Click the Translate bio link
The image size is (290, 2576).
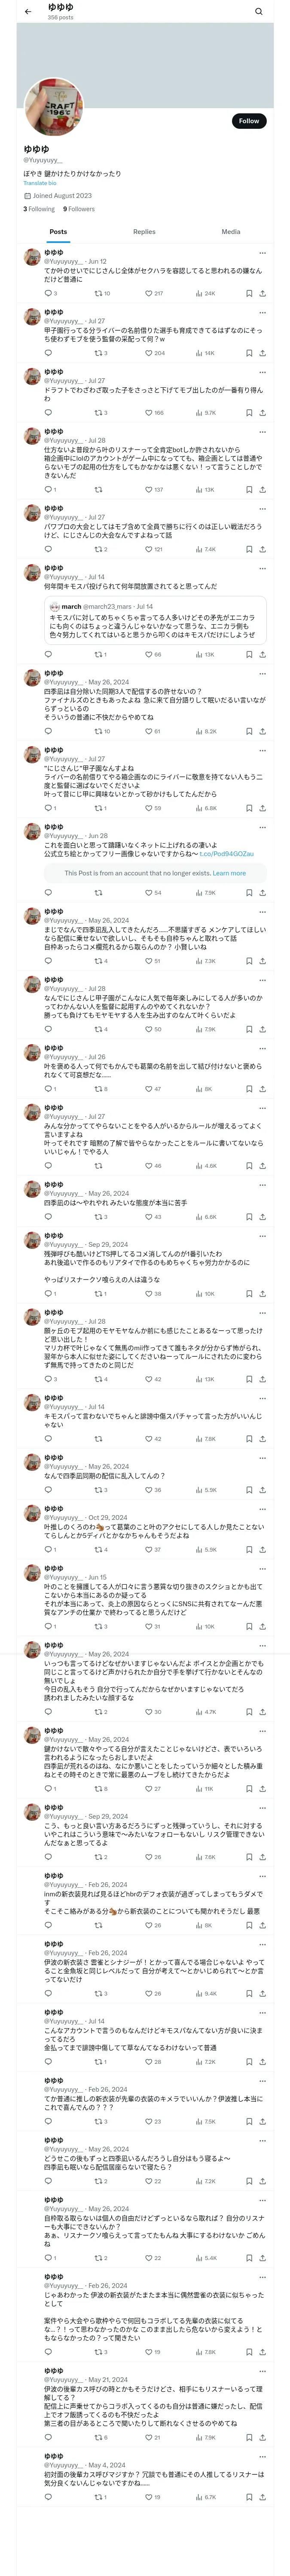coord(40,183)
